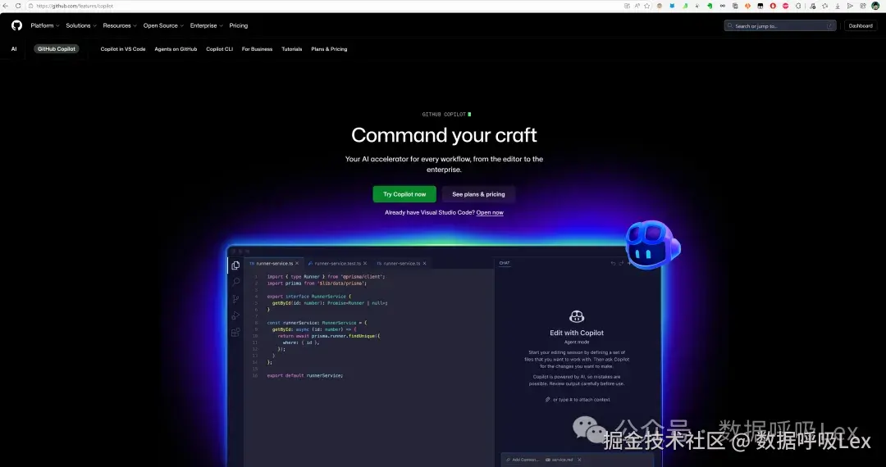This screenshot has height=467, width=886.
Task: Click the Copilot icon above Edit with Copilot
Action: [x=577, y=316]
